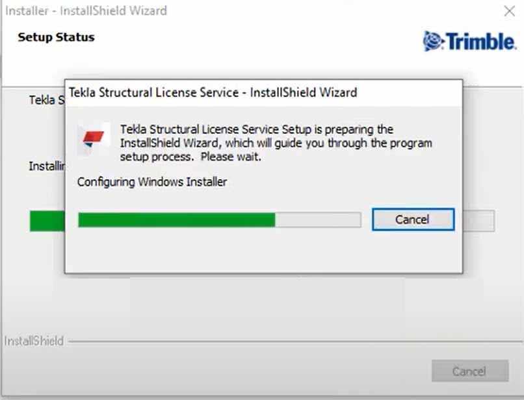Click the Please wait text in dialog
This screenshot has height=400, width=524.
coord(231,156)
